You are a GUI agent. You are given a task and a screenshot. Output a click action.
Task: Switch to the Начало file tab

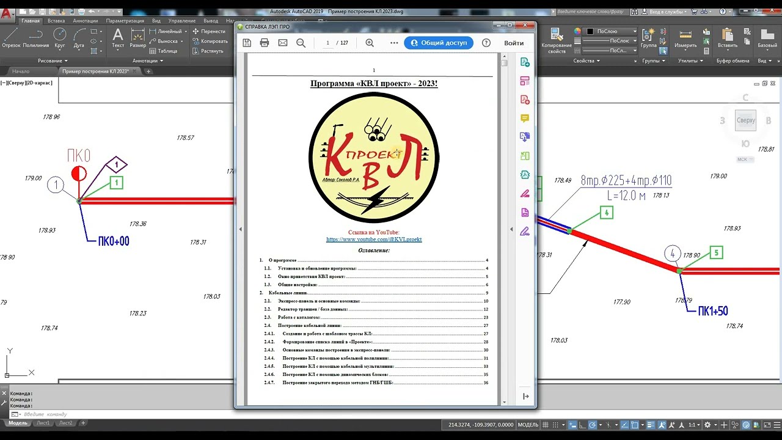(21, 71)
